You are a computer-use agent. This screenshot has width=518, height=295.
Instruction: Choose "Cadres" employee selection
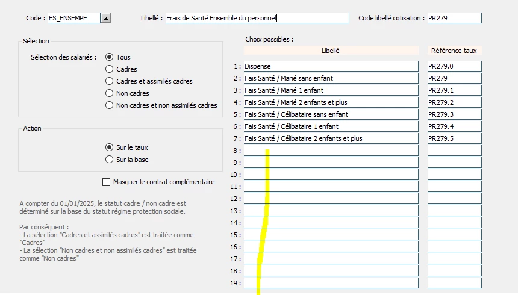click(x=109, y=69)
